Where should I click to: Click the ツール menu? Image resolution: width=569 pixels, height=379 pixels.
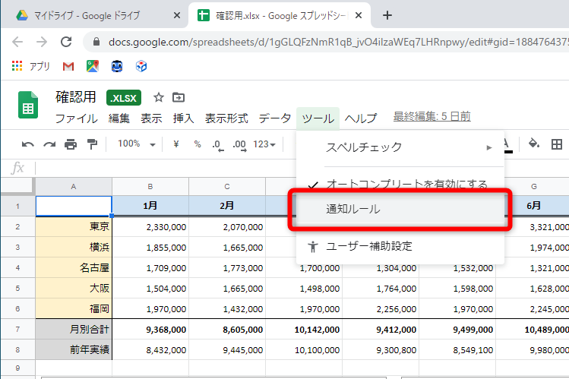point(318,118)
